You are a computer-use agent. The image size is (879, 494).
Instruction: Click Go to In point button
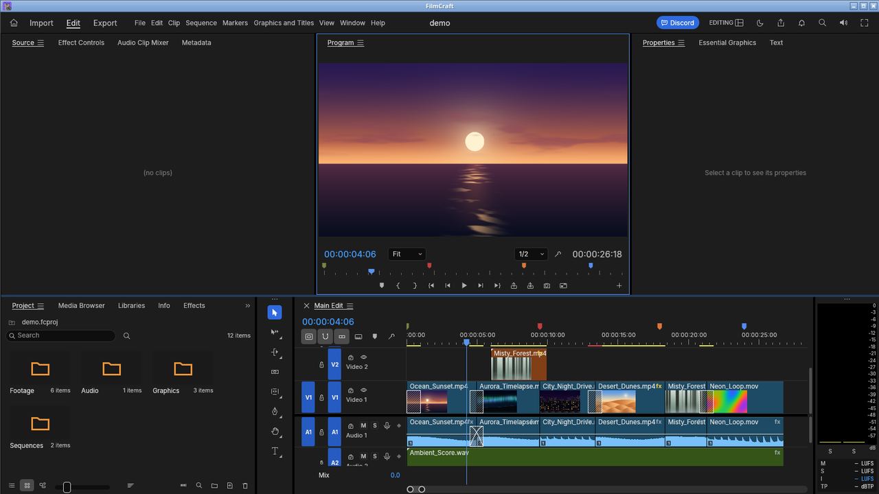431,285
